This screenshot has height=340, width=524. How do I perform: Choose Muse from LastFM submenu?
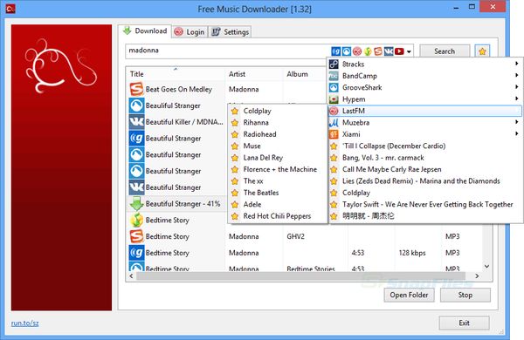(278, 146)
